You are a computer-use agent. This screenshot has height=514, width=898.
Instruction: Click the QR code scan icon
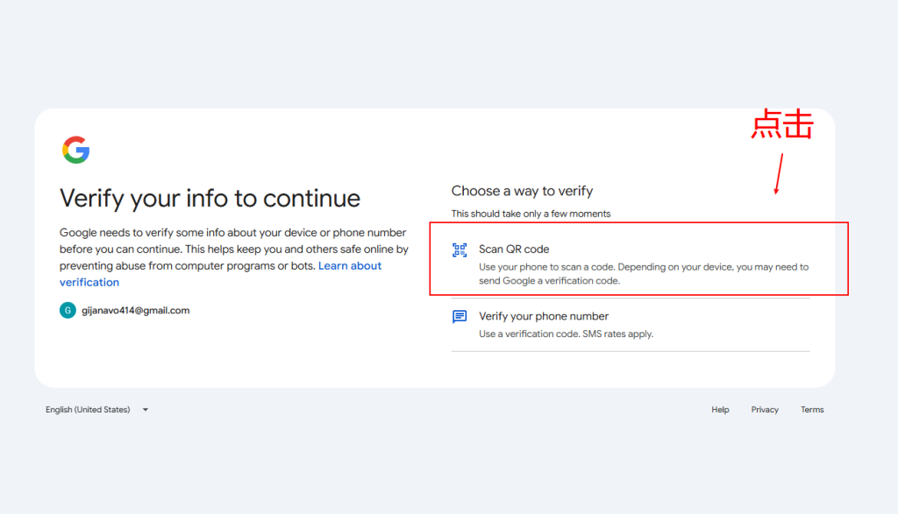[460, 250]
